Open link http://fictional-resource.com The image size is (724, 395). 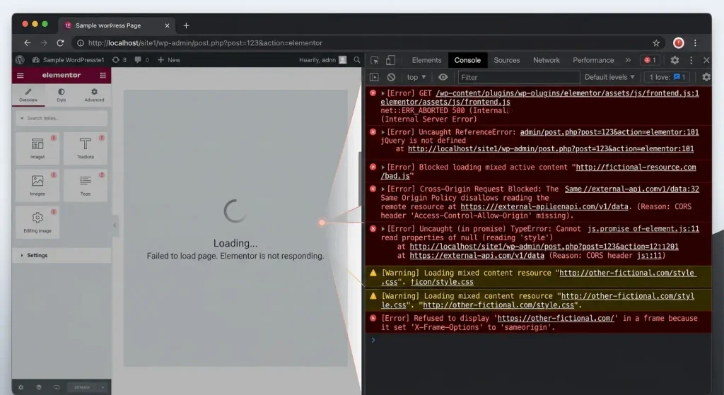(636, 167)
